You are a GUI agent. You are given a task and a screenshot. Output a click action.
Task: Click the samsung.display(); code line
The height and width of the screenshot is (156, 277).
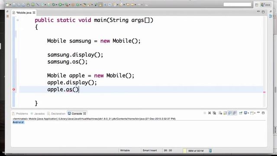(x=75, y=55)
